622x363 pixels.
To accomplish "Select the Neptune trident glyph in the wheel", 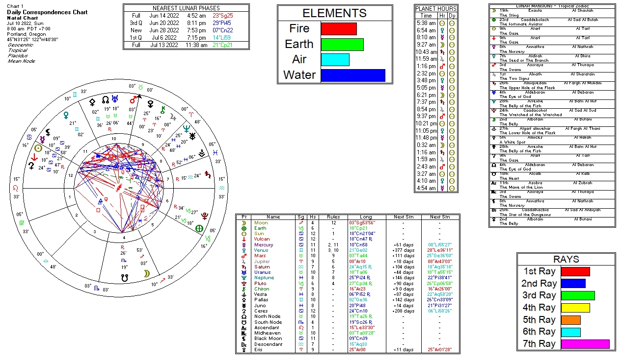I will click(186, 128).
